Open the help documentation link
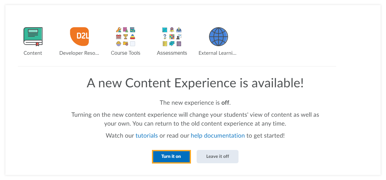 click(218, 135)
